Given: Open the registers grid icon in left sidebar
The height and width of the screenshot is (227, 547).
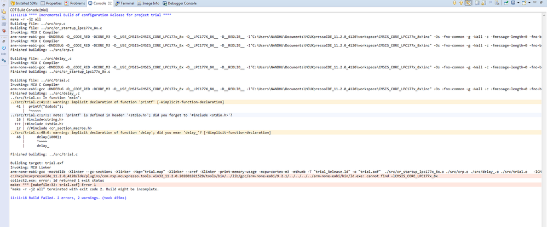Looking at the screenshot, I should (4, 24).
